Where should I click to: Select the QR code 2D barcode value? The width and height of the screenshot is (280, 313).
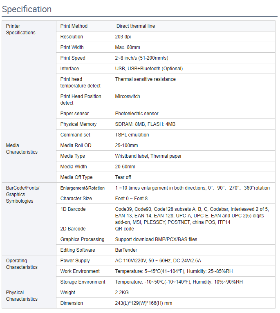[124, 229]
